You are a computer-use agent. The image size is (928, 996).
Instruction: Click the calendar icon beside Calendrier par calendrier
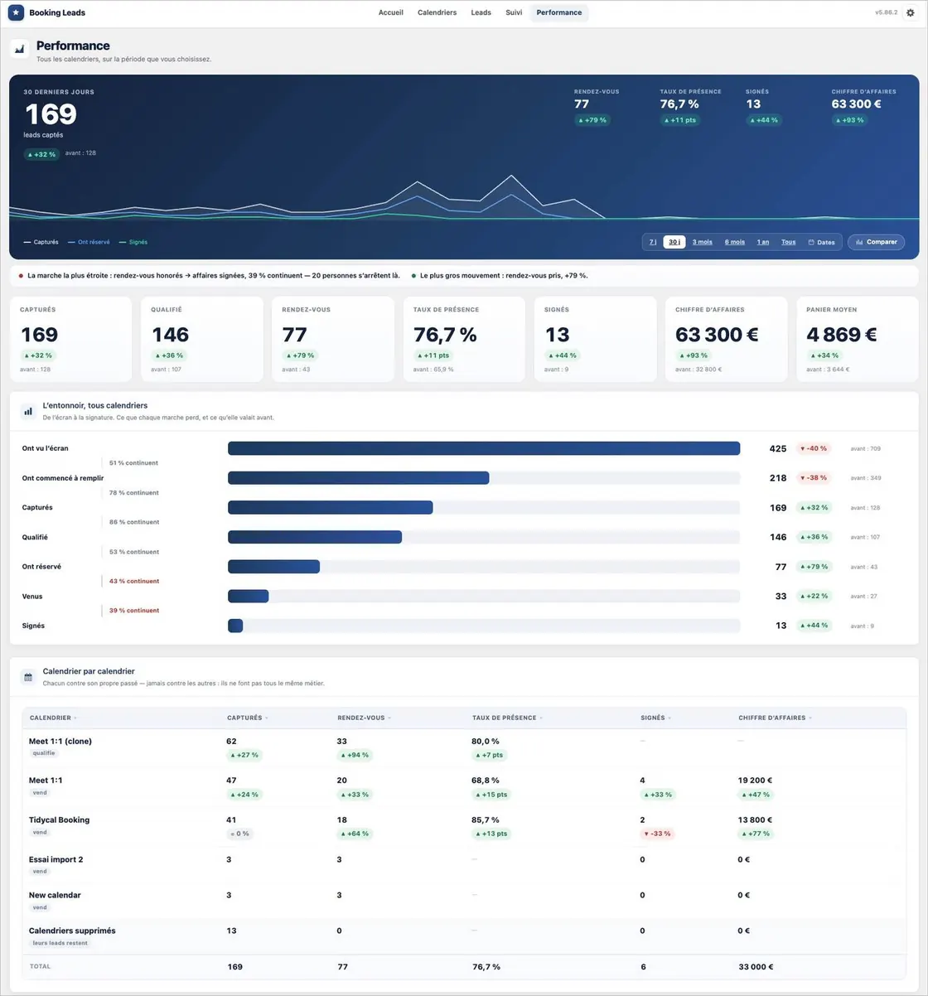coord(28,676)
